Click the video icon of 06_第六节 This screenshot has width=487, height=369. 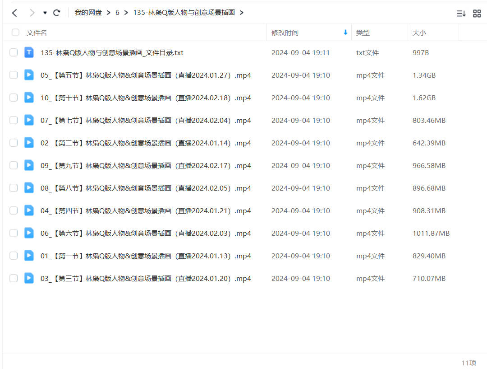point(29,233)
